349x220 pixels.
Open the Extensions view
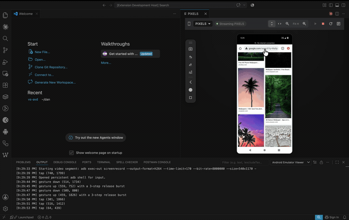tap(5, 85)
